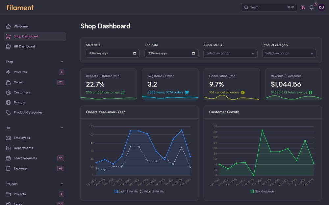329x205 pixels.
Task: Toggle New Customers legend series
Action: tap(263, 192)
